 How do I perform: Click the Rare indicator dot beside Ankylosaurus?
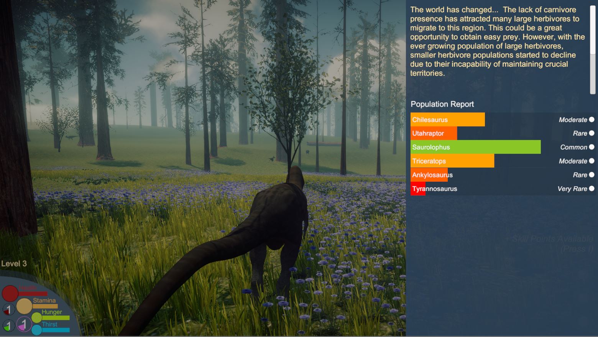coord(592,174)
